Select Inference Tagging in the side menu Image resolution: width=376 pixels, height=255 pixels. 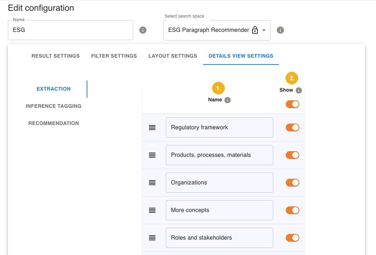53,106
